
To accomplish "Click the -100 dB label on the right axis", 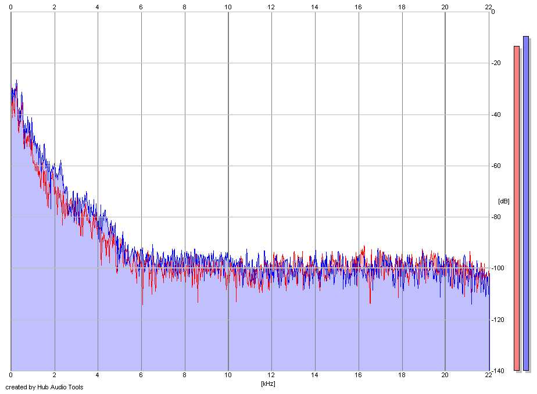I will tap(498, 268).
